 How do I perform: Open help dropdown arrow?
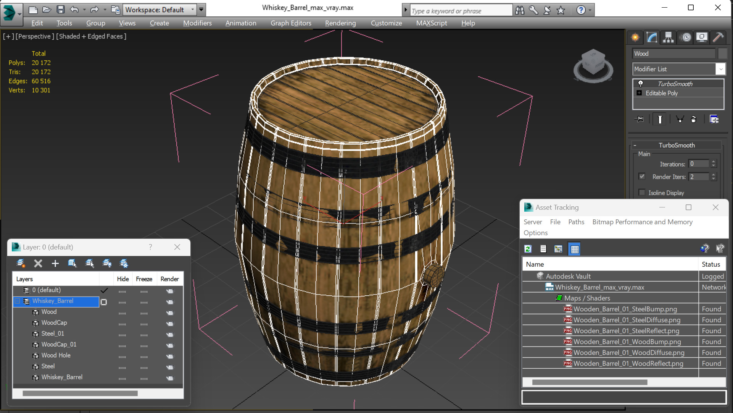click(x=590, y=10)
